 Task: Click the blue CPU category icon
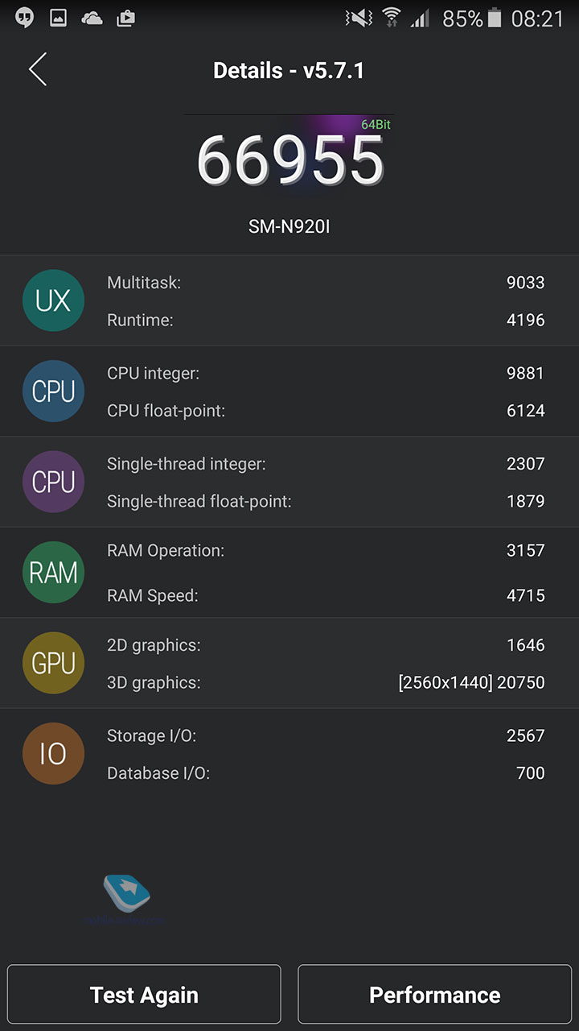tap(53, 391)
